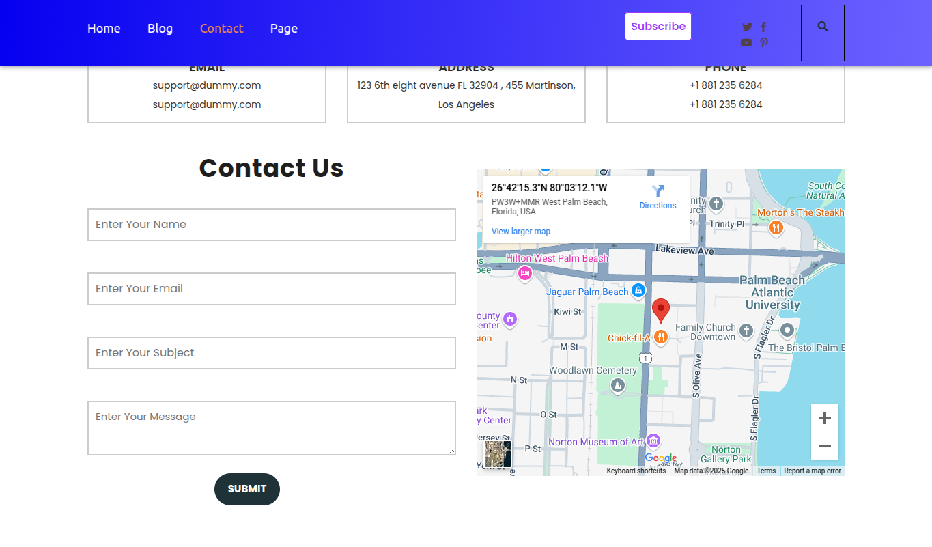Zoom in with the map plus button
The image size is (932, 547).
pos(825,418)
